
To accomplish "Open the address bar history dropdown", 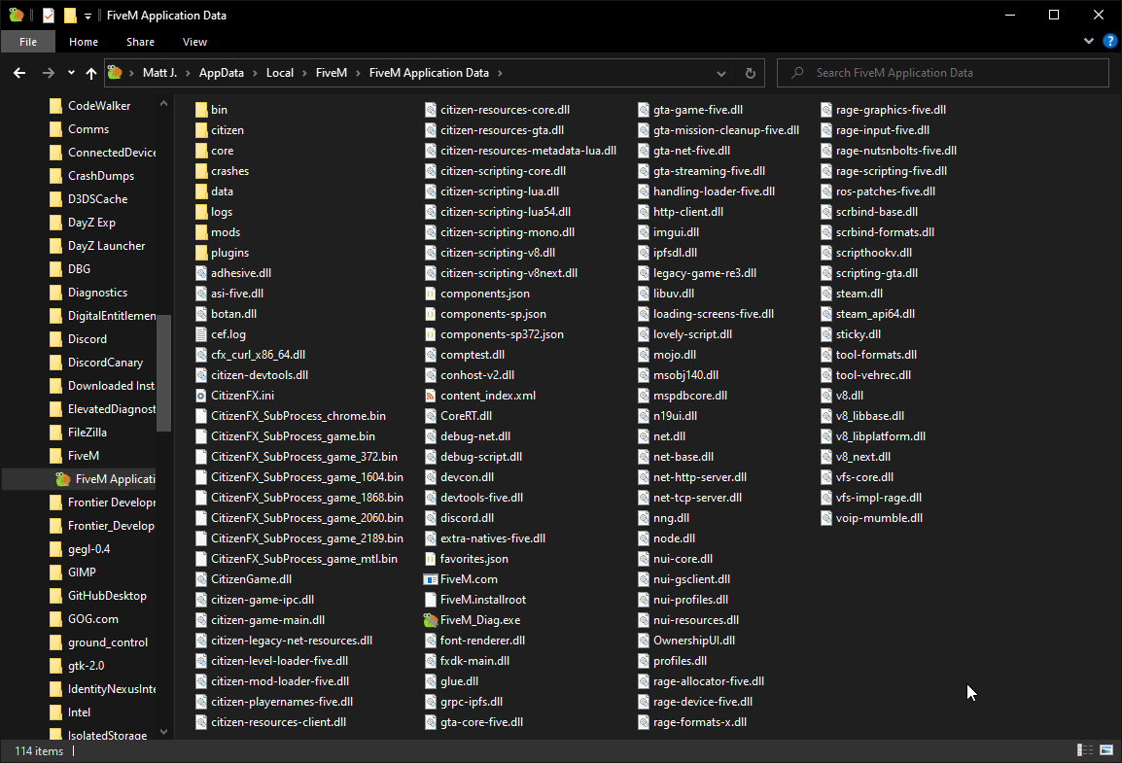I will (720, 73).
